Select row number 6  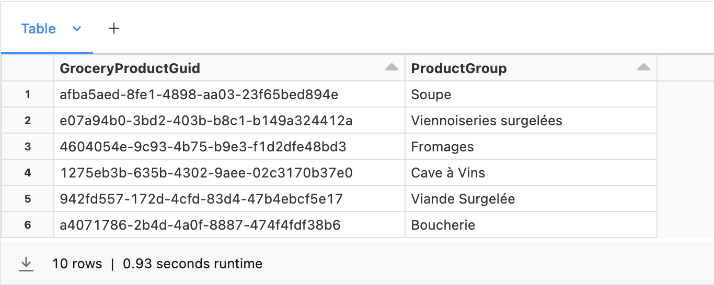[28, 225]
